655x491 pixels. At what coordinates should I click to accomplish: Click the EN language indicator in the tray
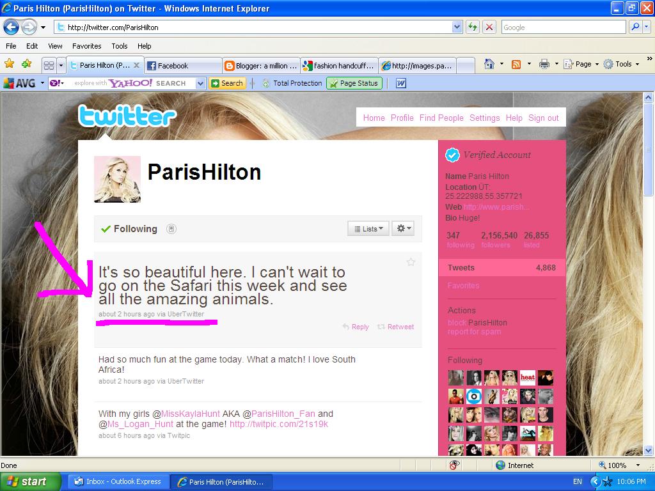pos(578,481)
